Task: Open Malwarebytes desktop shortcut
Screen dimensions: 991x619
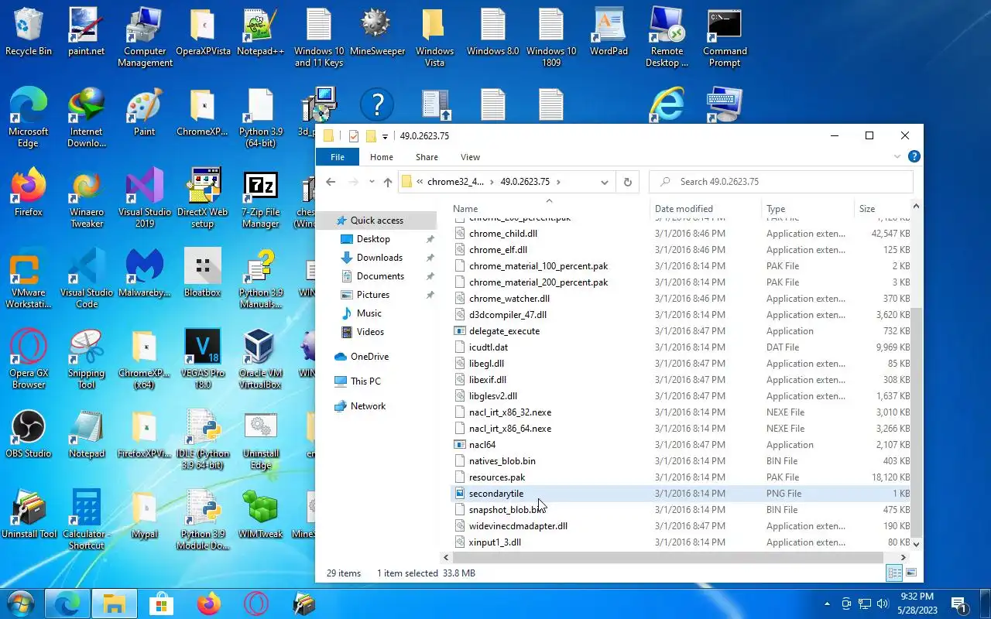Action: (x=145, y=274)
